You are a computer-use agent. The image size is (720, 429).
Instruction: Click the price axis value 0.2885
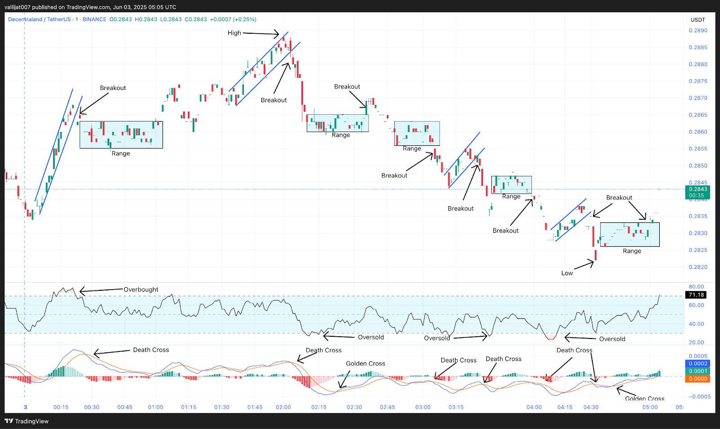[x=698, y=47]
